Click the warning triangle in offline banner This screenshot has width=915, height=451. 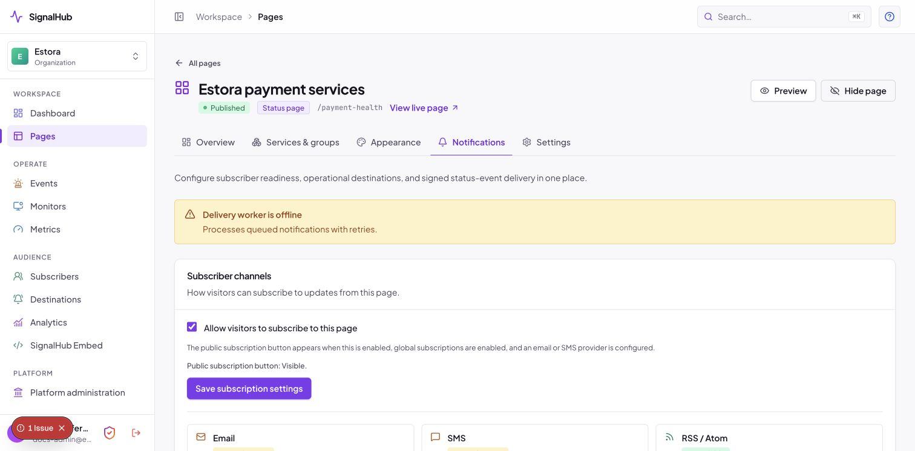[x=190, y=215]
